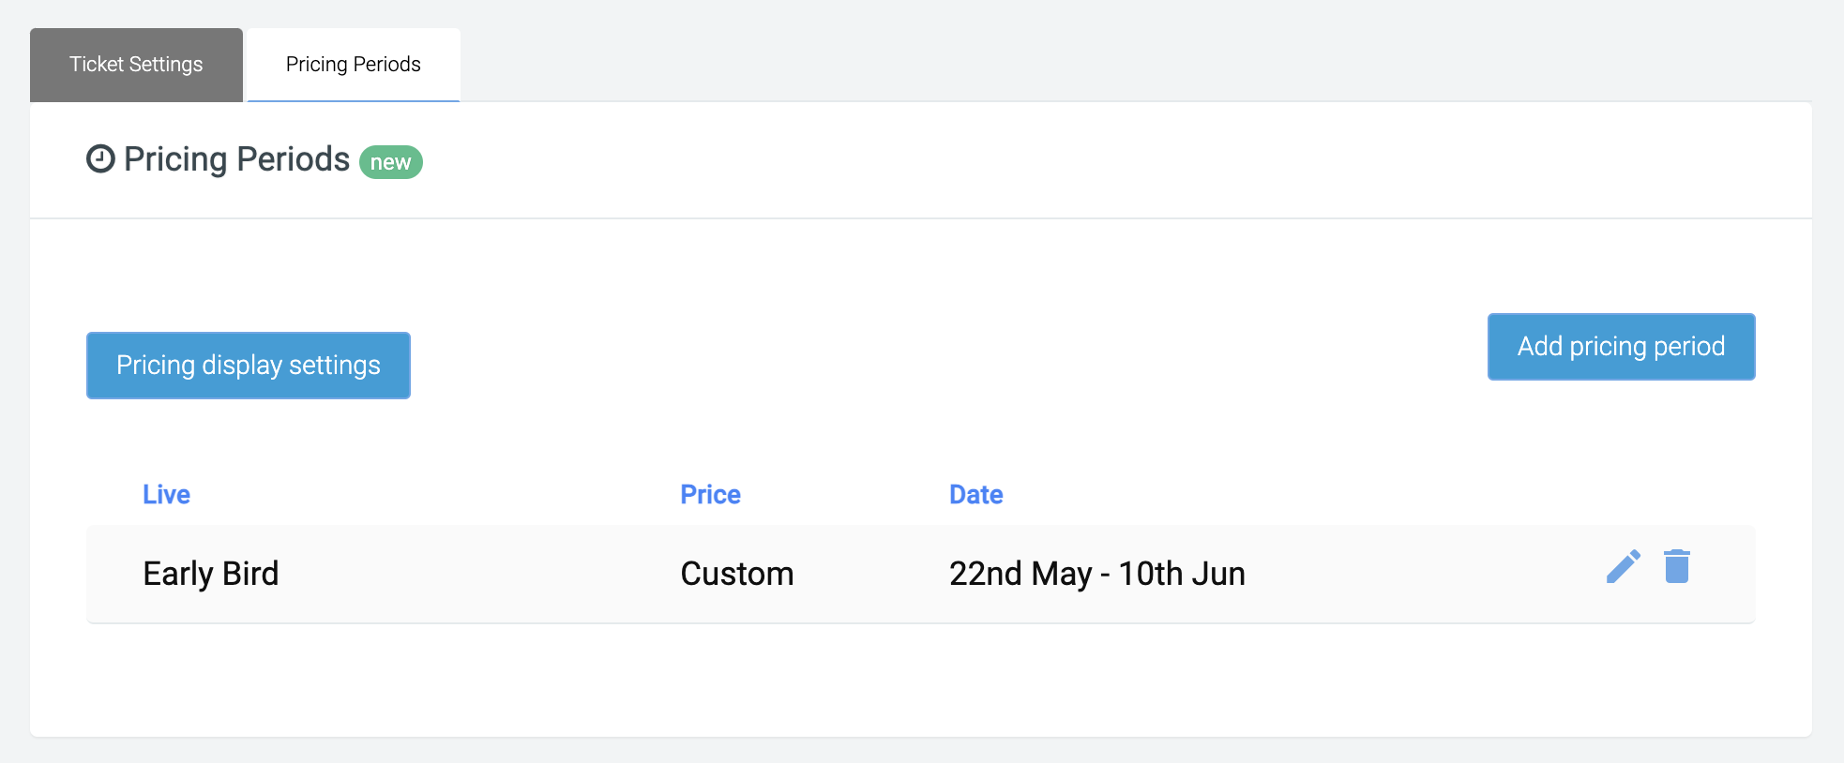
Task: Select the Early Bird row name
Action: [x=211, y=574]
